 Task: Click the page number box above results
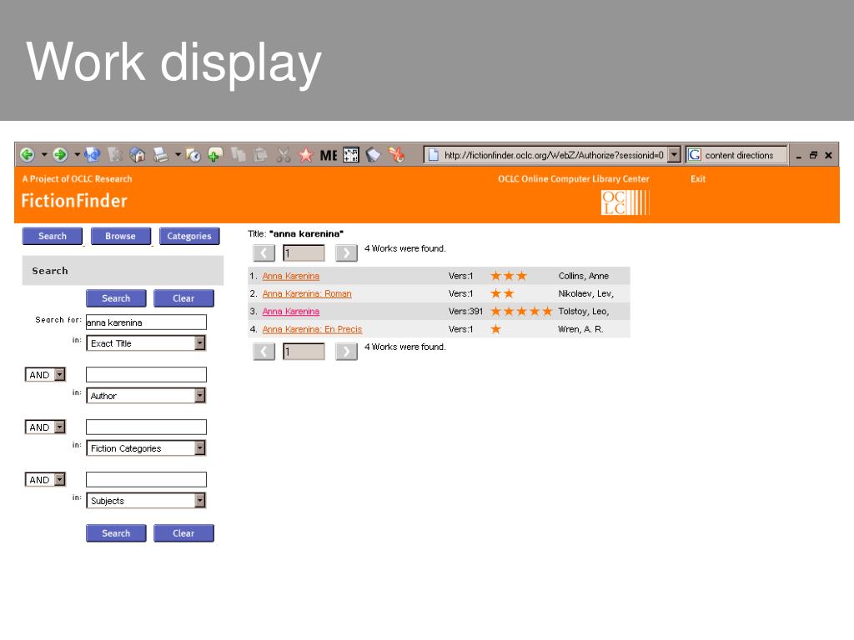(304, 253)
